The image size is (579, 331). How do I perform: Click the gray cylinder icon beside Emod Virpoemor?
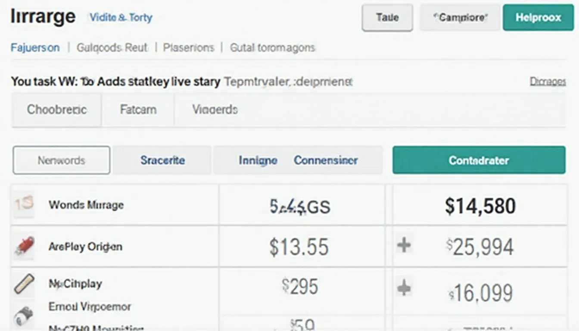coord(23,316)
